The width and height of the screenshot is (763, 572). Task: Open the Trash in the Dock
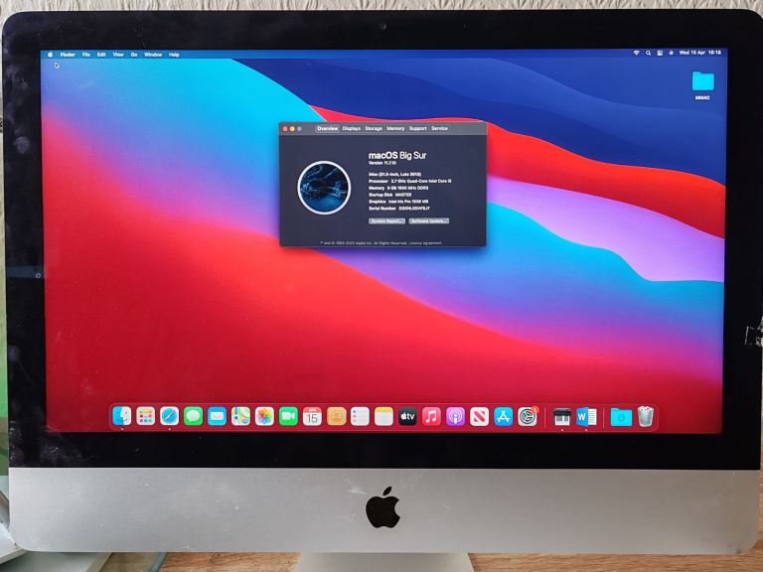(x=646, y=417)
